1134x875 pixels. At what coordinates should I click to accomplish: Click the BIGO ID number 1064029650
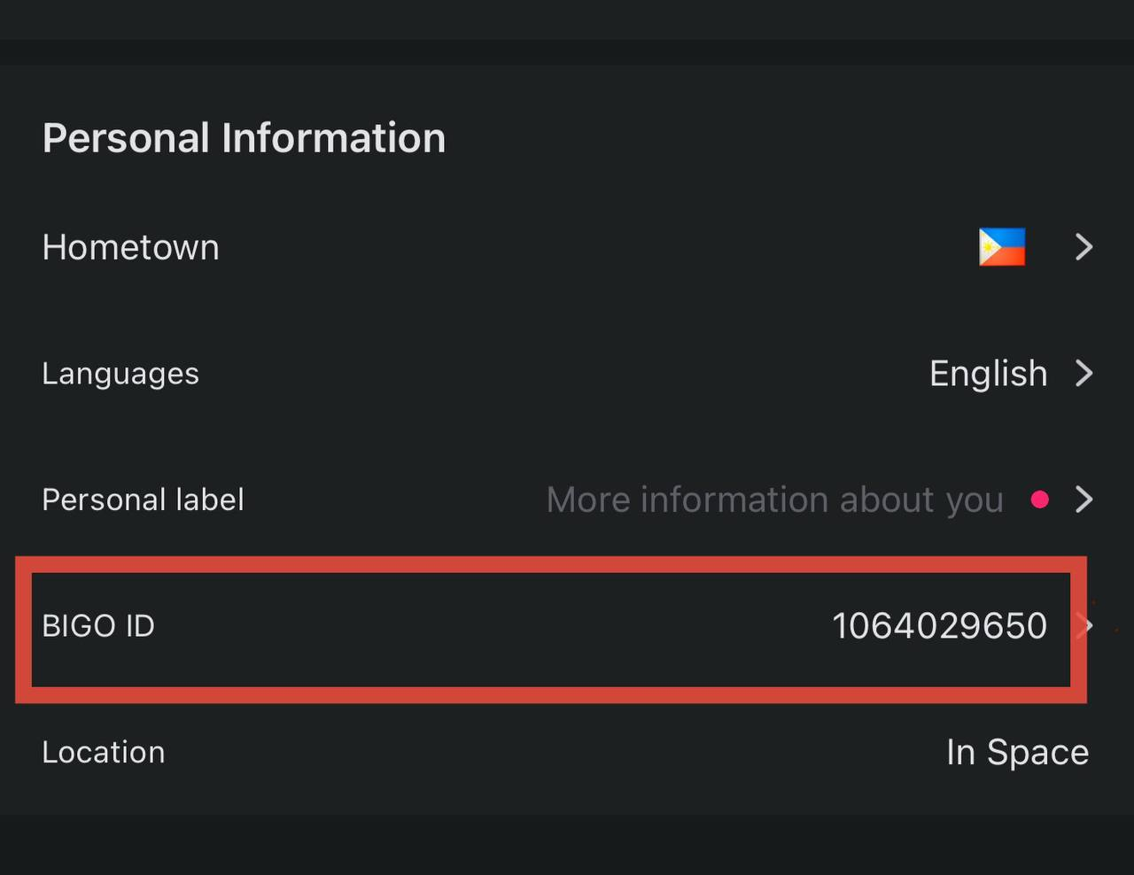(x=939, y=626)
